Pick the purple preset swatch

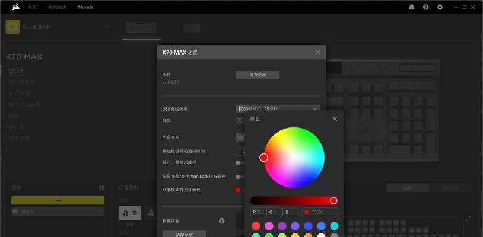(x=282, y=226)
